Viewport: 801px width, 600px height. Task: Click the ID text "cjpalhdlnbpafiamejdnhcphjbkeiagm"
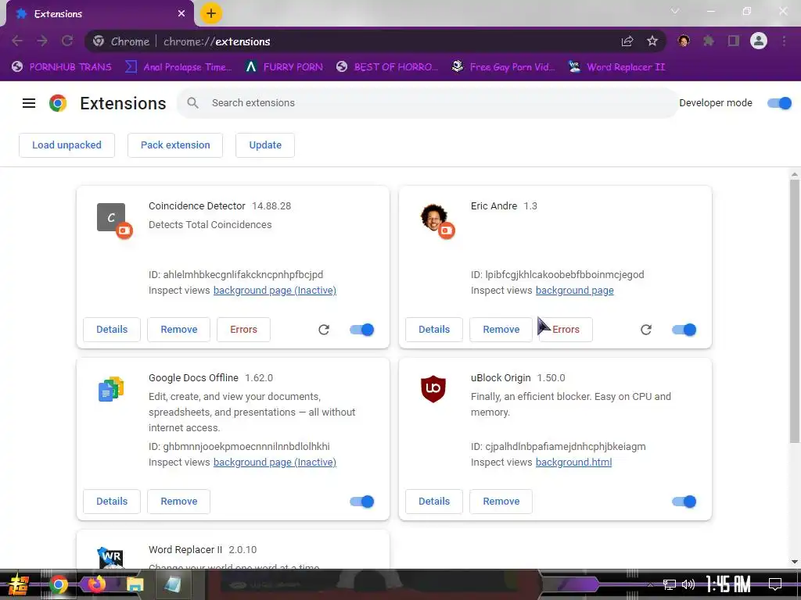(x=566, y=446)
